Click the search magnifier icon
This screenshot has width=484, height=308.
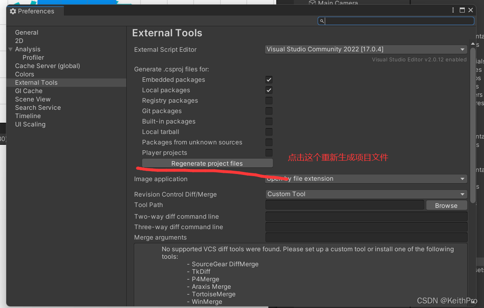321,21
